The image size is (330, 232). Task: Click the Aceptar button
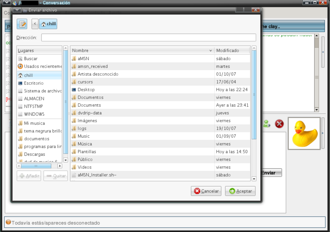[240, 191]
